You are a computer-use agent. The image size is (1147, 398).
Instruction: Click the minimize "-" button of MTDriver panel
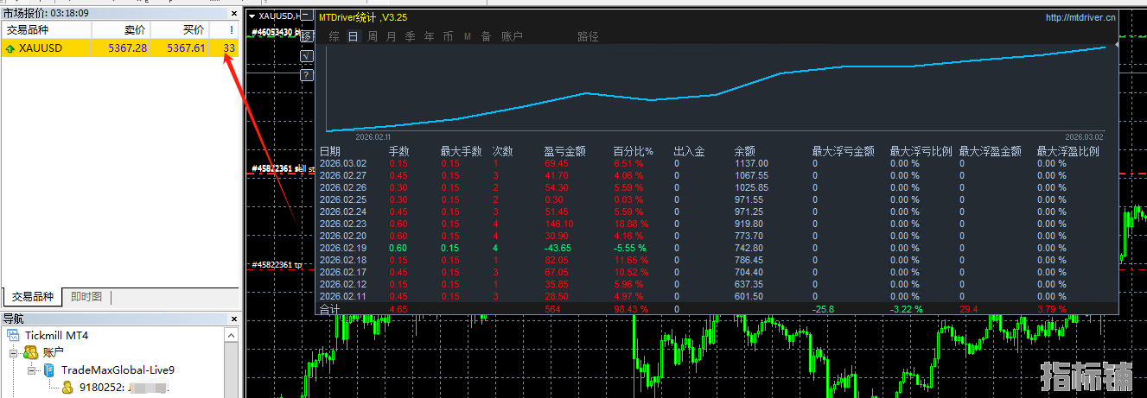point(306,16)
